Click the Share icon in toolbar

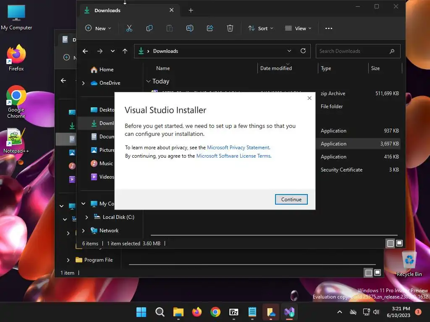pos(210,28)
